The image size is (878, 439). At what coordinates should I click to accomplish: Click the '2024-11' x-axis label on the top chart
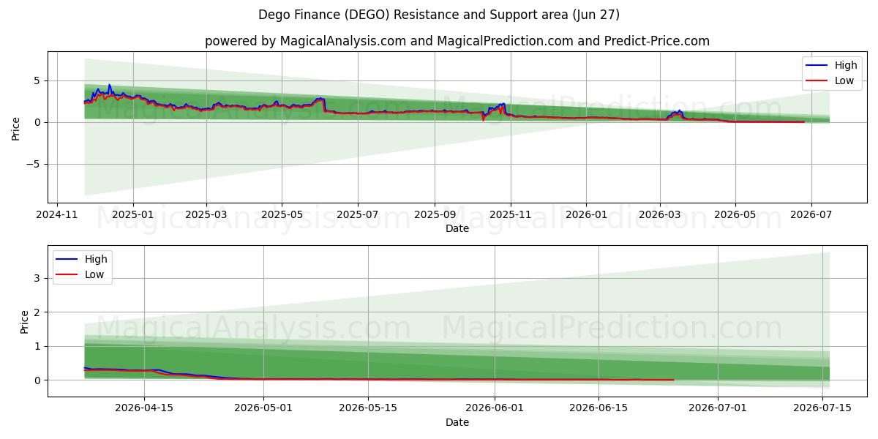pos(58,215)
